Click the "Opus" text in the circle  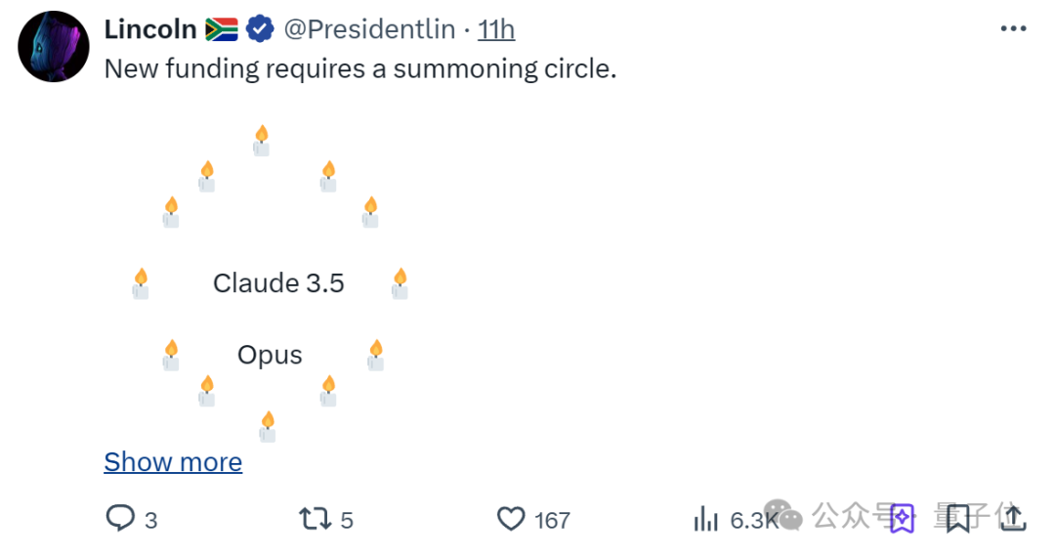tap(270, 355)
